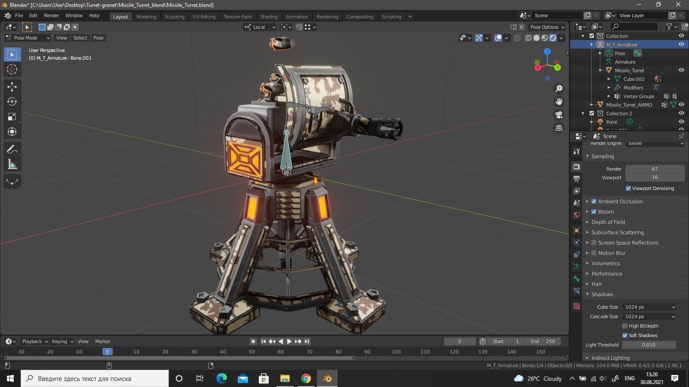Open the Cascade Size dropdown
Image resolution: width=689 pixels, height=387 pixels.
coord(649,316)
